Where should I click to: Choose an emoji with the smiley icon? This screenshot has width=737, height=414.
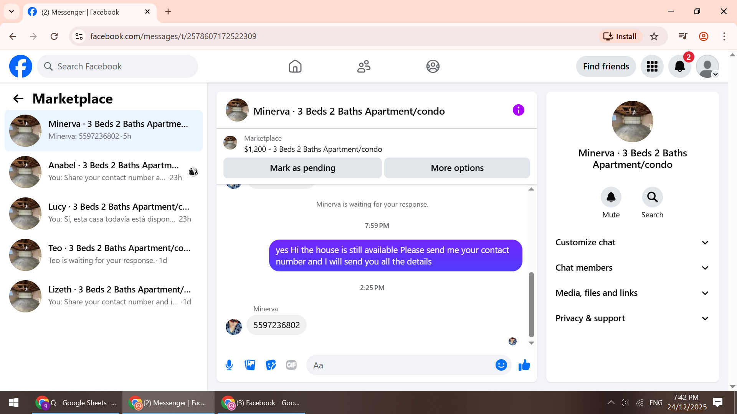(x=501, y=365)
